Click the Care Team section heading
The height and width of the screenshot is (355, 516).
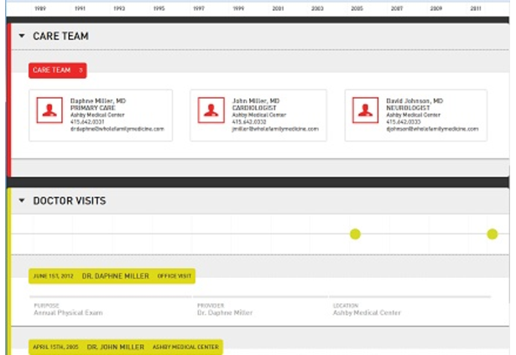click(x=60, y=36)
